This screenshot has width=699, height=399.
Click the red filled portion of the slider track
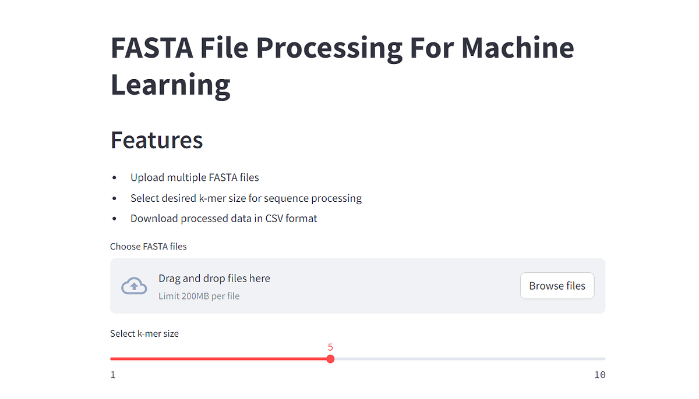point(221,359)
